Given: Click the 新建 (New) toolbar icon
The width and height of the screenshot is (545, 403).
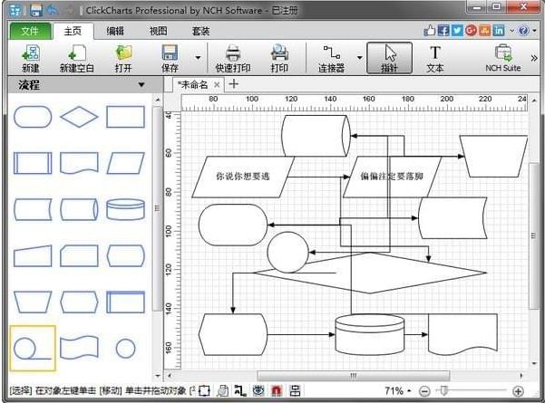Looking at the screenshot, I should (30, 58).
